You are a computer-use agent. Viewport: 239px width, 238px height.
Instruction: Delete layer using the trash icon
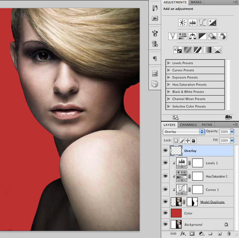[x=229, y=234]
